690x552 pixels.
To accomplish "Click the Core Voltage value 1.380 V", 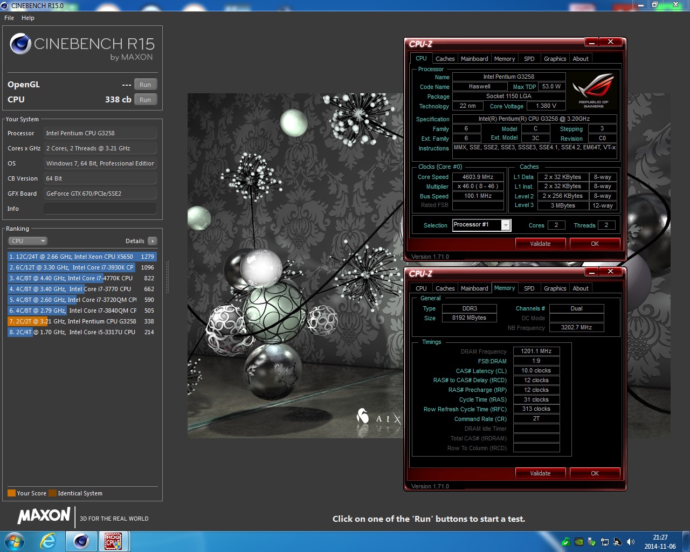I will (546, 106).
